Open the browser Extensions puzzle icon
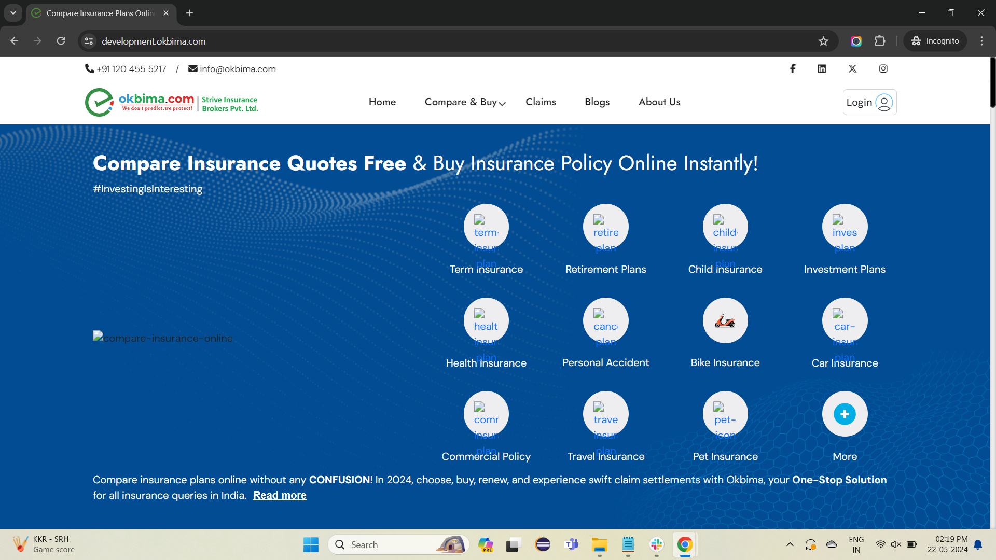The image size is (996, 560). pyautogui.click(x=880, y=41)
